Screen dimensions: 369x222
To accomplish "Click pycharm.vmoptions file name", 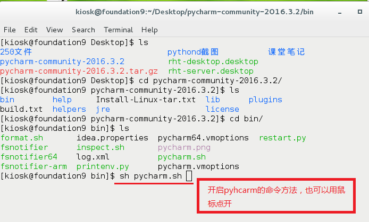I will pyautogui.click(x=198, y=167).
